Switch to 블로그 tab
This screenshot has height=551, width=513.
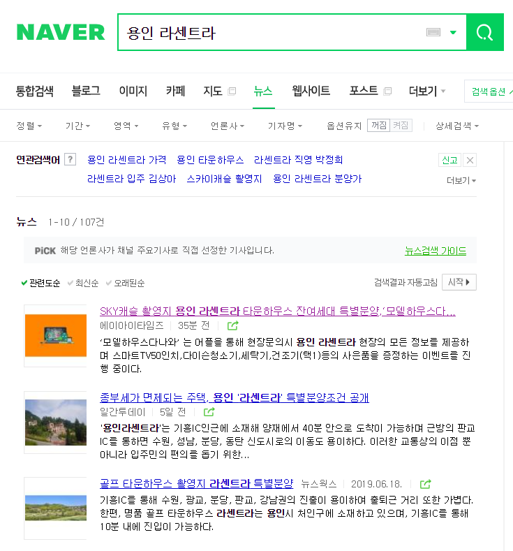(86, 91)
